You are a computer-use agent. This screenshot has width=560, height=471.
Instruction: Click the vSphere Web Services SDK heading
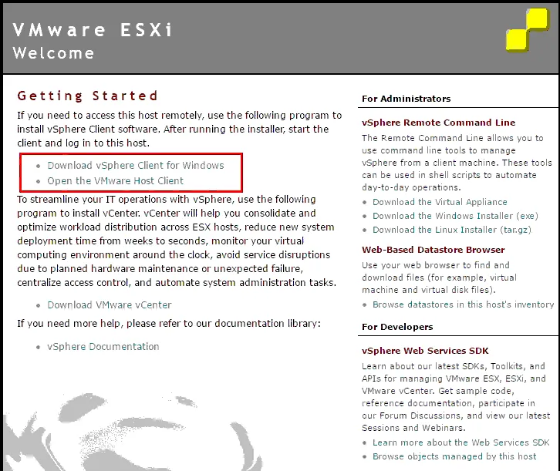coord(425,351)
